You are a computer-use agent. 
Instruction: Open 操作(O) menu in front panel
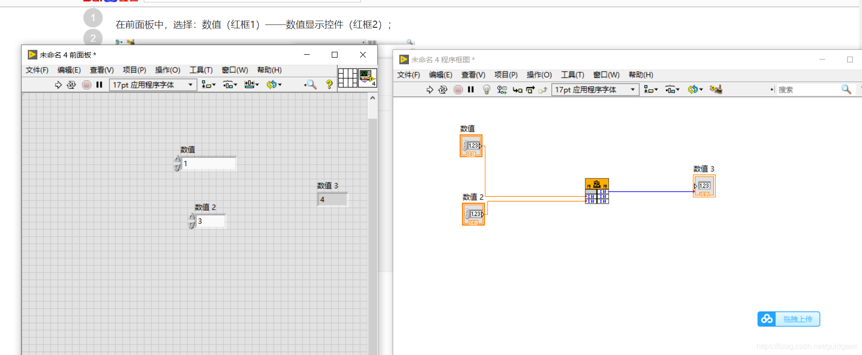pyautogui.click(x=167, y=70)
